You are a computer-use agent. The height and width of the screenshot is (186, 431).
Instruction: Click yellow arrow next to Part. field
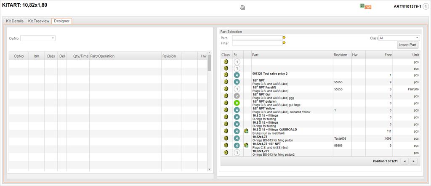(x=284, y=37)
